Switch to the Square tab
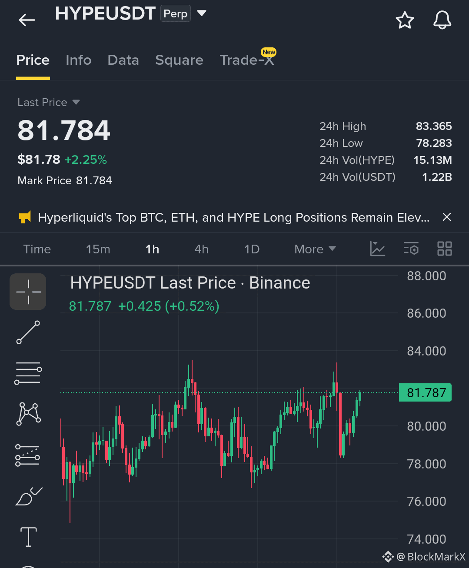This screenshot has height=568, width=469. pyautogui.click(x=179, y=60)
